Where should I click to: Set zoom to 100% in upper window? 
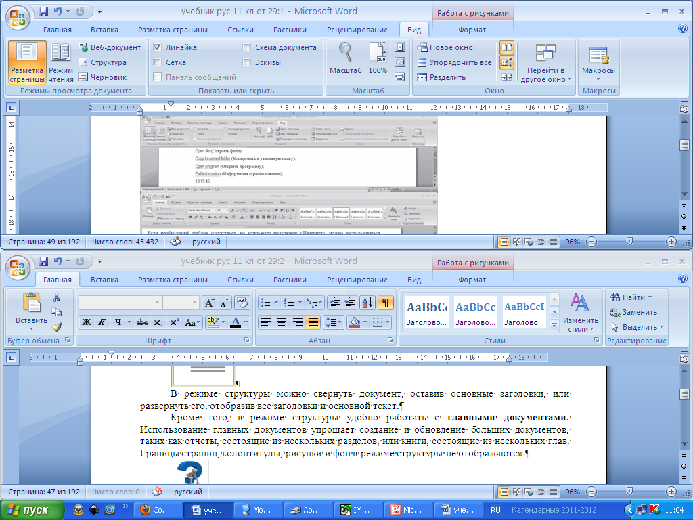378,58
